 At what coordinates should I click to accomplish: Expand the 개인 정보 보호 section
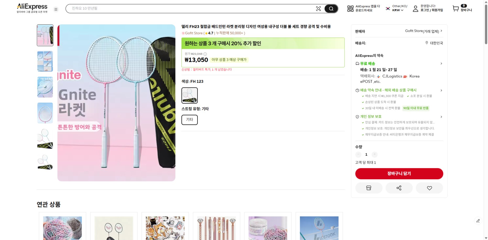(442, 117)
